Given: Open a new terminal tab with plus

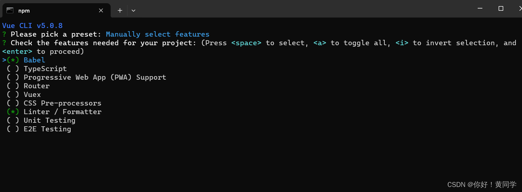Looking at the screenshot, I should pos(120,10).
